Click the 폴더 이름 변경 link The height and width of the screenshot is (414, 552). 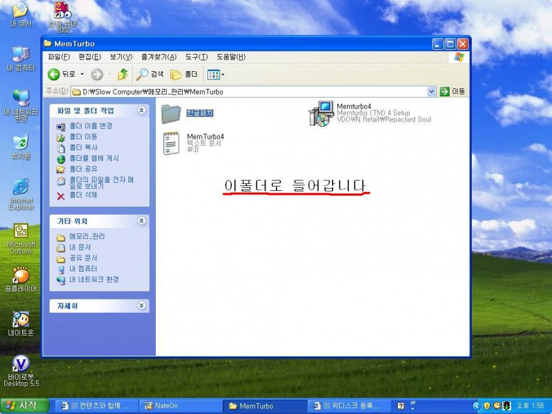click(91, 126)
